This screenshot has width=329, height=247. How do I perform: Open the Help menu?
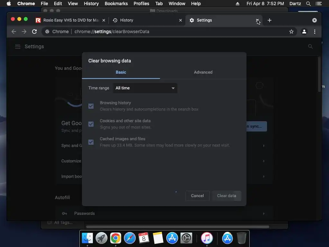tap(196, 4)
